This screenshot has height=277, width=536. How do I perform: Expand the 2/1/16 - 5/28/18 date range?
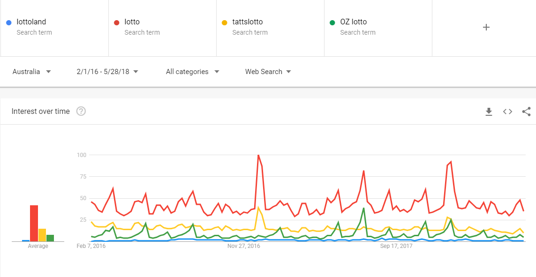click(x=107, y=72)
